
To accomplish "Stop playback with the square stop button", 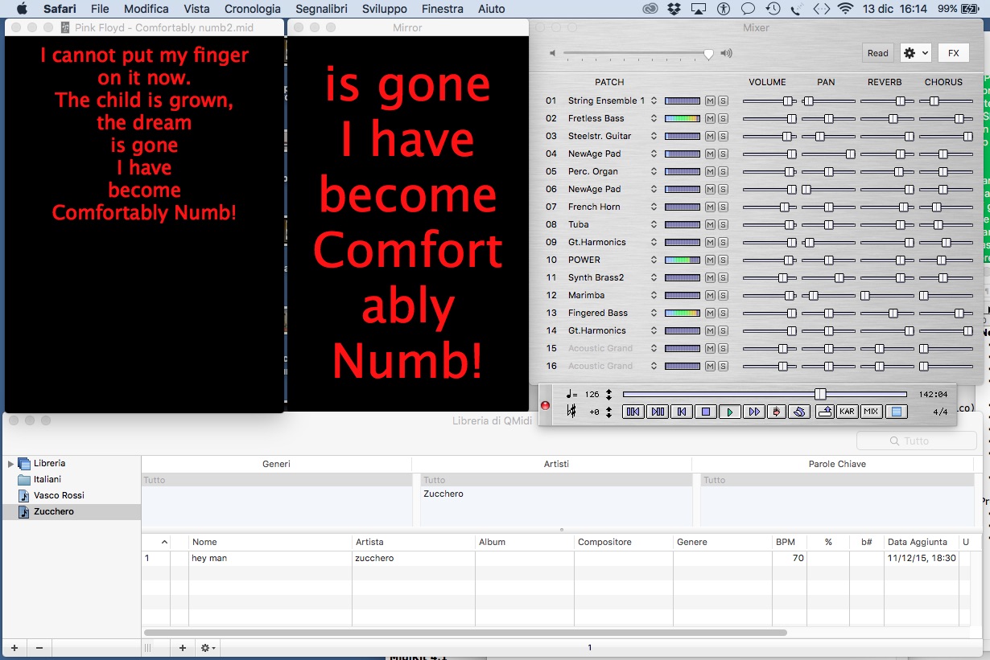I will pos(706,412).
